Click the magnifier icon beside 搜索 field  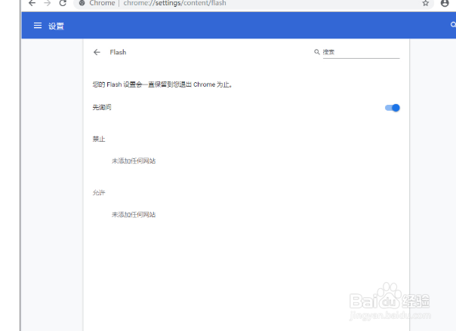(316, 52)
